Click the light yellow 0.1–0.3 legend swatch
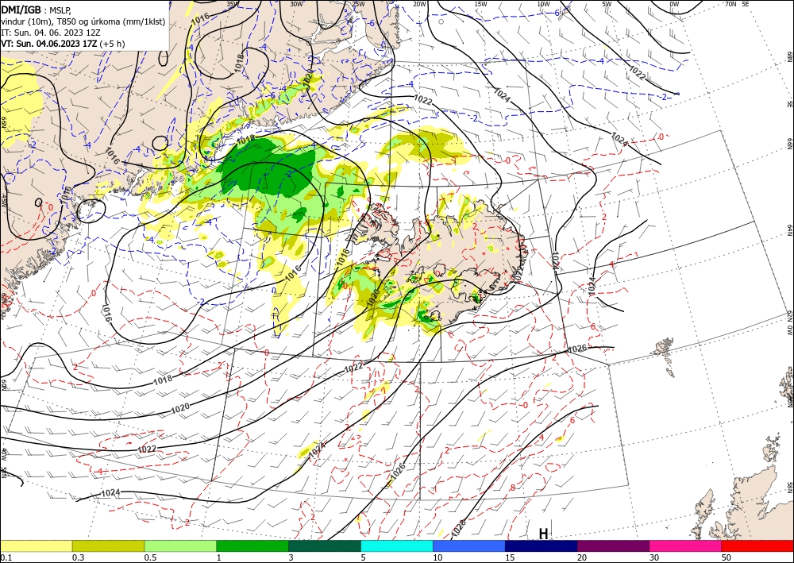This screenshot has height=563, width=794. pyautogui.click(x=36, y=546)
